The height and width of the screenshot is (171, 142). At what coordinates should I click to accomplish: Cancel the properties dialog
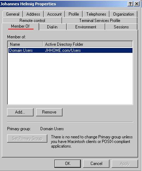[96, 164]
